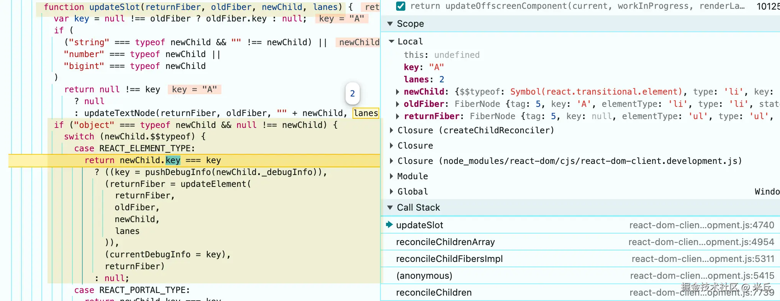Click the boxed lanes argument in updateTextNode call
The width and height of the screenshot is (780, 301).
[366, 113]
